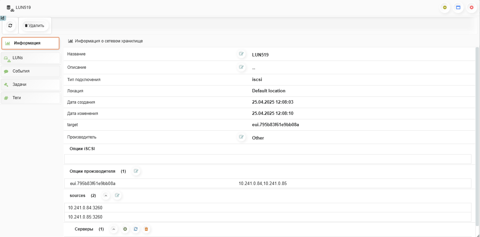The height and width of the screenshot is (237, 480).
Task: Click the refresh icon in the top toolbar
Action: pyautogui.click(x=10, y=26)
